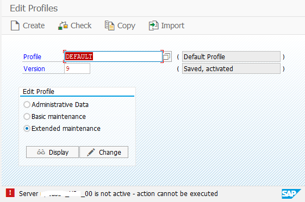This screenshot has width=305, height=202.
Task: Click the 'Edit Profile' group title
Action: tap(39, 91)
